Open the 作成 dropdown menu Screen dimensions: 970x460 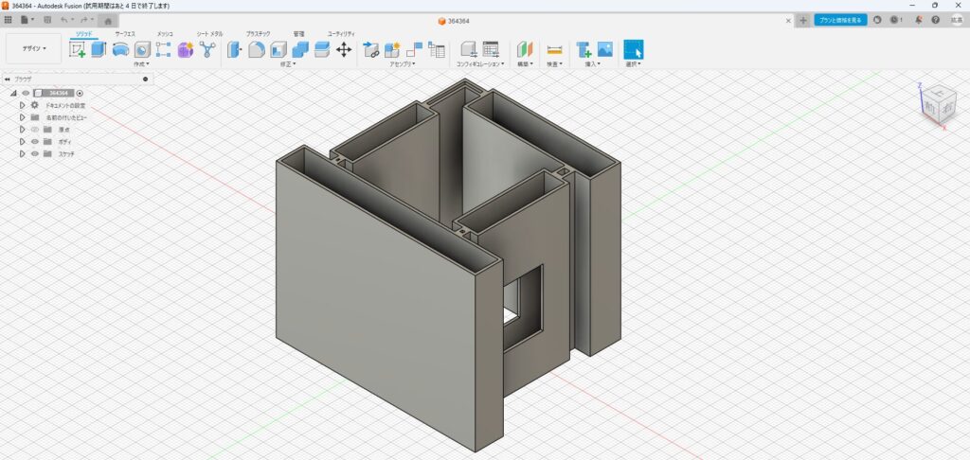pos(142,64)
